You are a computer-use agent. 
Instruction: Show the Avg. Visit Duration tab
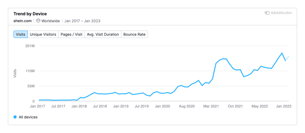click(x=103, y=34)
